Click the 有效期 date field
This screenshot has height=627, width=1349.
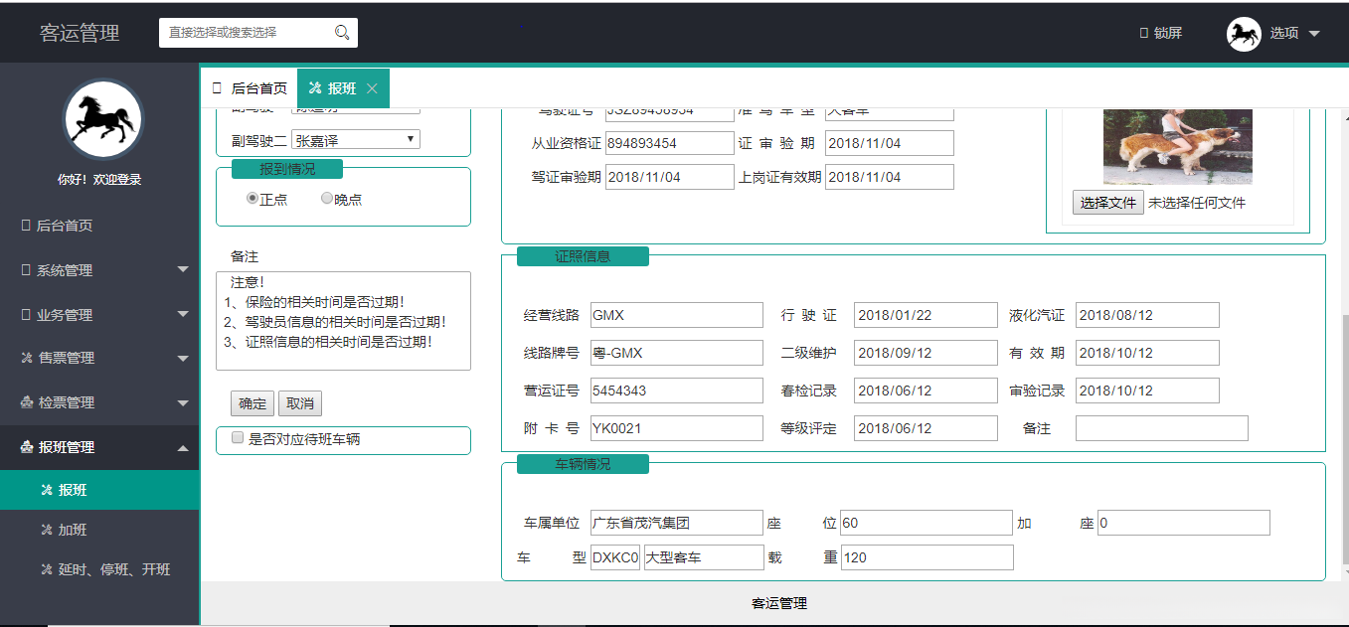1147,353
